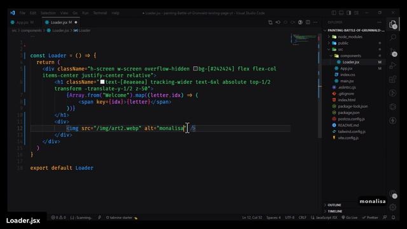Open index.html in the explorer

click(347, 100)
